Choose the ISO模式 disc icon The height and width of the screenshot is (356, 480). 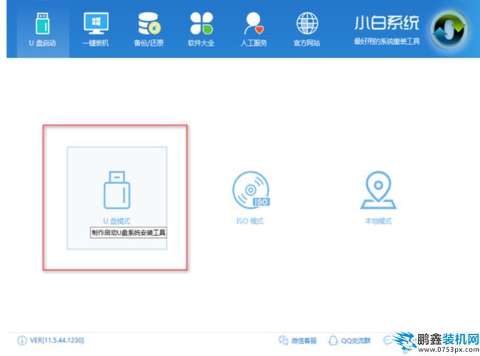[251, 190]
